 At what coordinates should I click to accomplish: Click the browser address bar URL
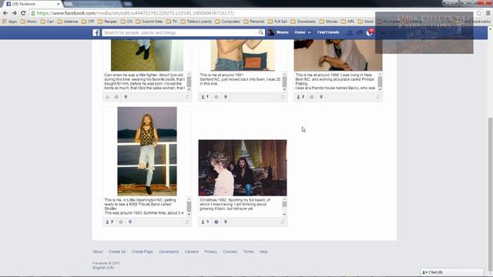click(x=136, y=13)
